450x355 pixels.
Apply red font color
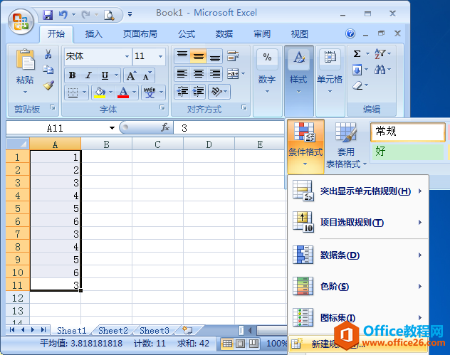point(123,92)
